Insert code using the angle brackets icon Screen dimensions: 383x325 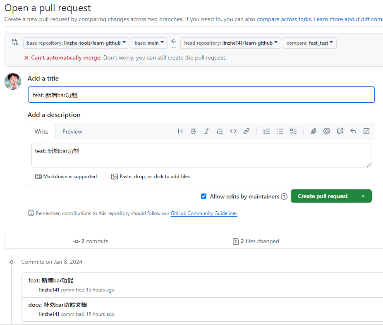tap(233, 131)
